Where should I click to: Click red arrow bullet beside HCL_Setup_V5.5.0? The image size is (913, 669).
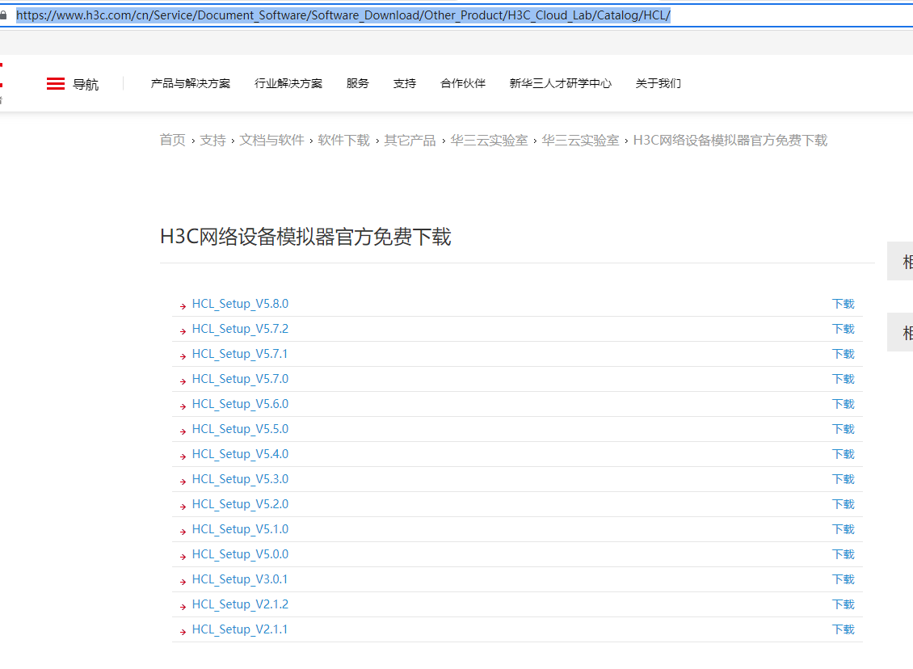tap(183, 431)
